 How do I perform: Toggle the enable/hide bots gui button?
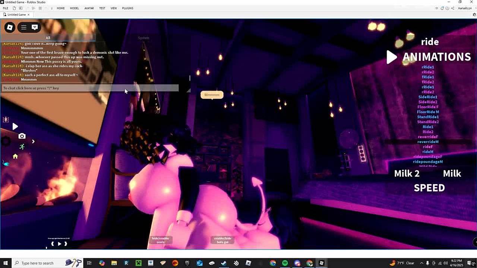(222, 240)
